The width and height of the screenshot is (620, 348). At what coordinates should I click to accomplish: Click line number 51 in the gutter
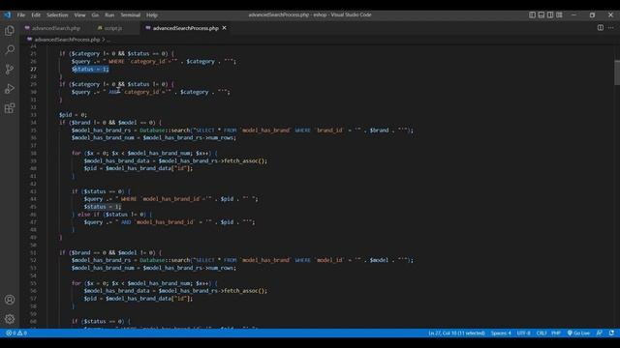pos(33,252)
